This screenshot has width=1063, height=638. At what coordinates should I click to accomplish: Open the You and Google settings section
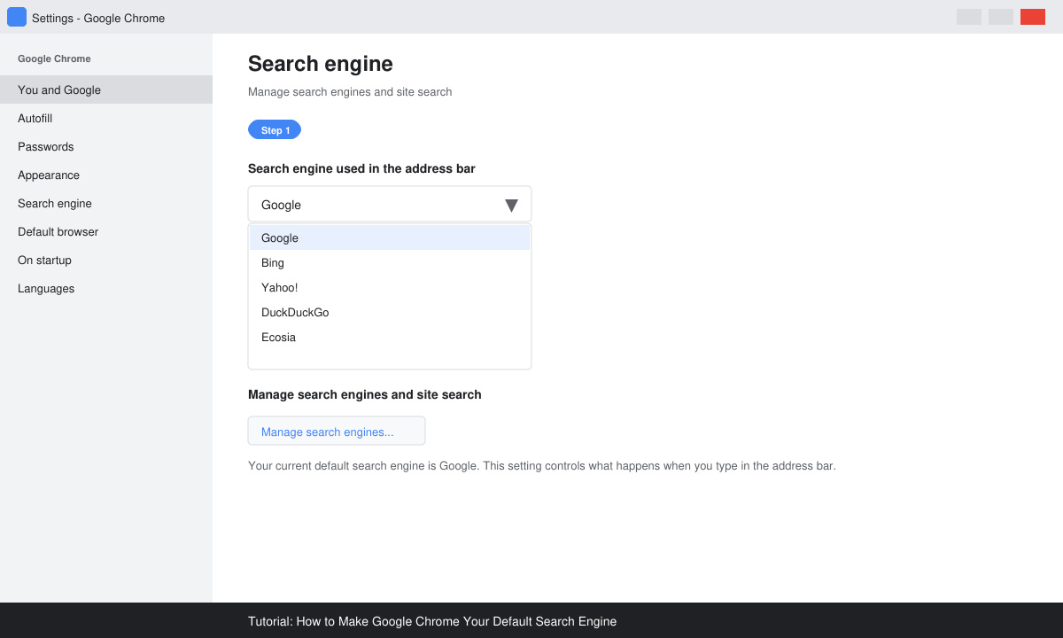coord(106,89)
